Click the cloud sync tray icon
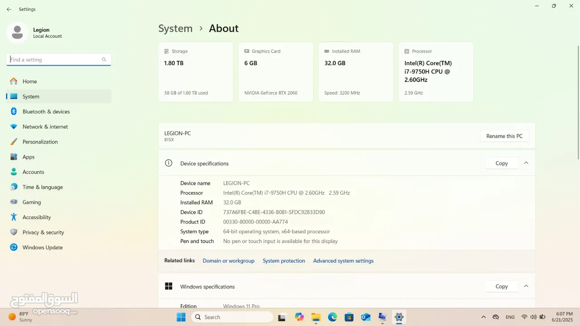Screen dimensions: 580x326 (496, 317)
